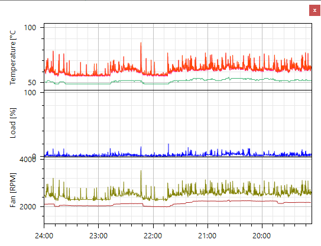
Task: Select the 22:00 time axis label
Action: 153,236
